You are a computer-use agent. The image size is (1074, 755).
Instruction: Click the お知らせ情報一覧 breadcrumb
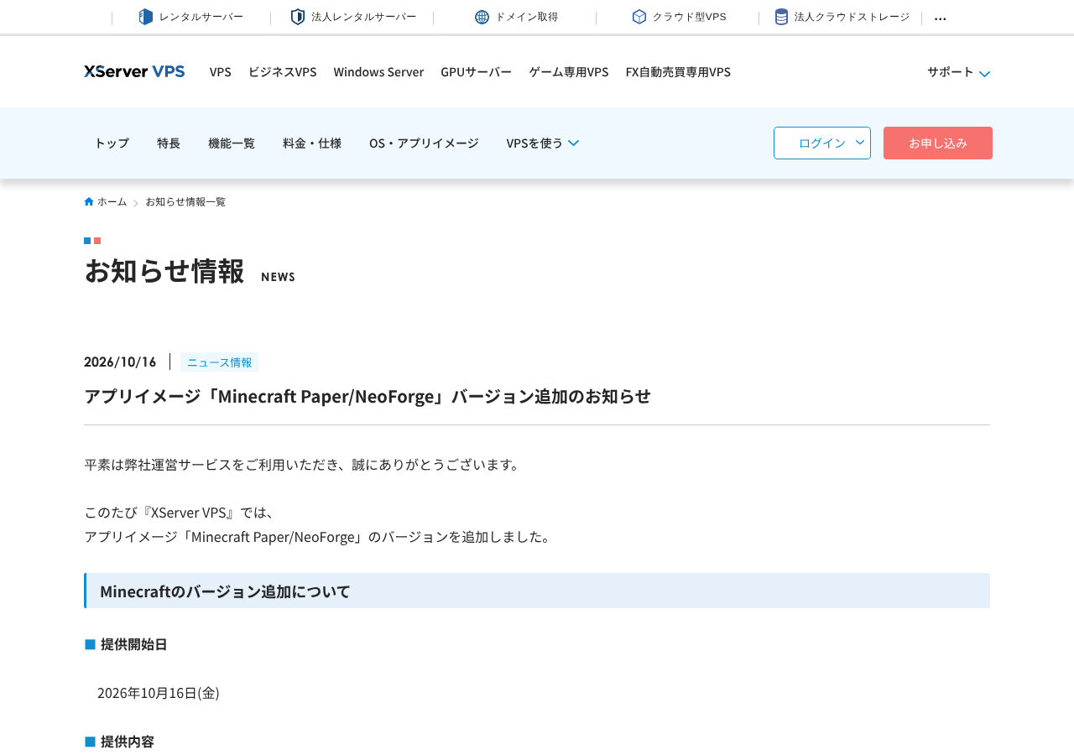pyautogui.click(x=185, y=201)
